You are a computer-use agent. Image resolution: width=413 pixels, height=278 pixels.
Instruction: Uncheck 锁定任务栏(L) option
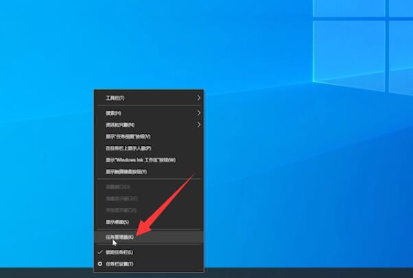[149, 252]
